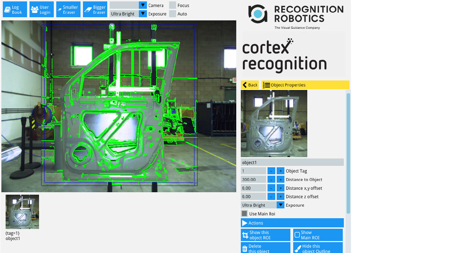Click the Delete this object trash icon

pos(245,248)
